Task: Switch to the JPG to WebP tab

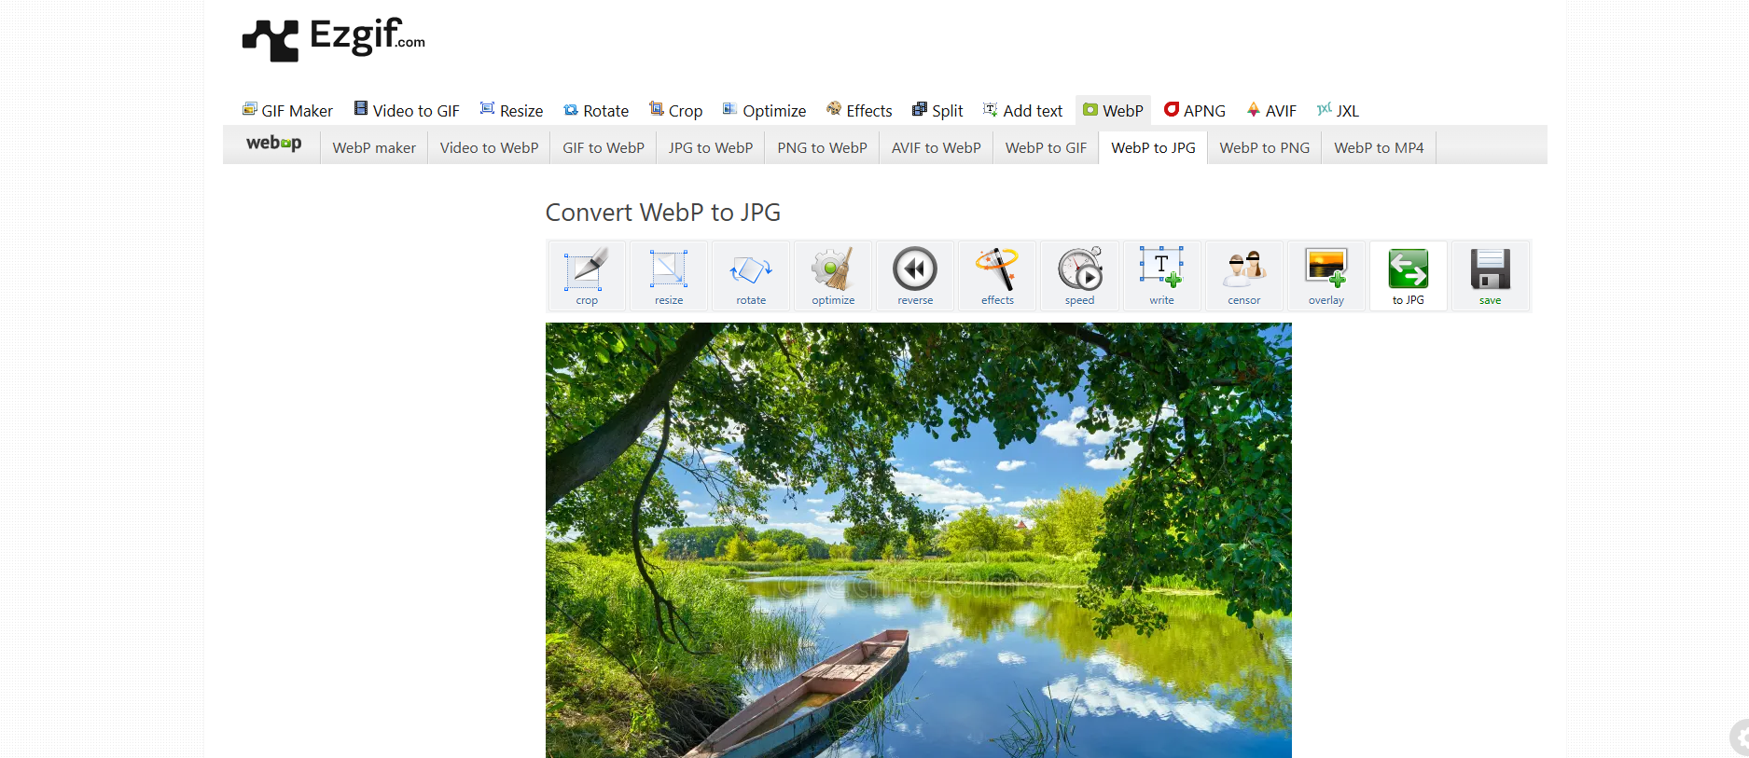Action: pyautogui.click(x=711, y=148)
